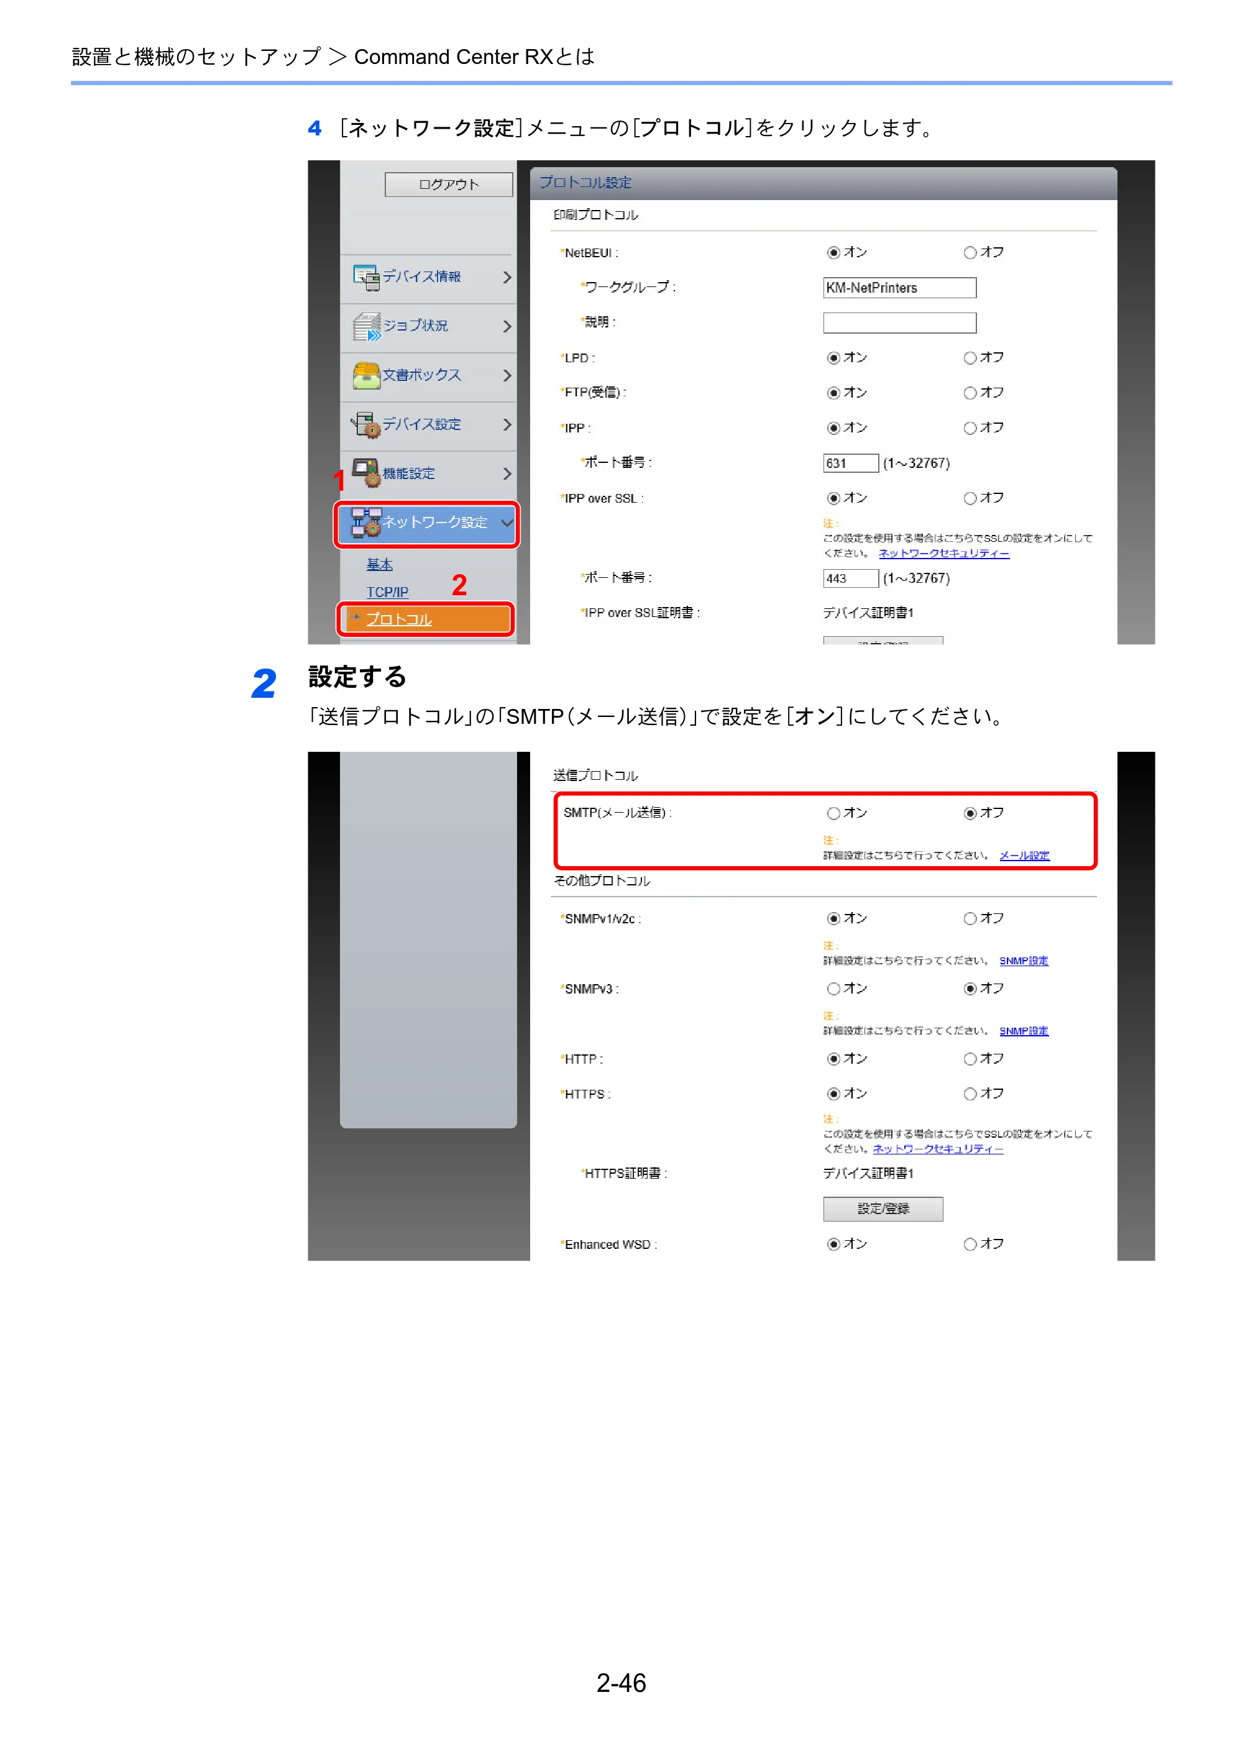Collapse the ネットワーク設定 menu arrow
The height and width of the screenshot is (1759, 1243).
coord(507,523)
